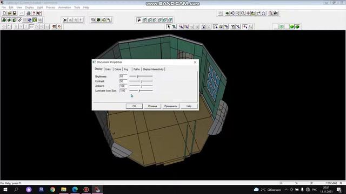This screenshot has height=194, width=346.
Task: Switch to the Paths tab
Action: (137, 70)
